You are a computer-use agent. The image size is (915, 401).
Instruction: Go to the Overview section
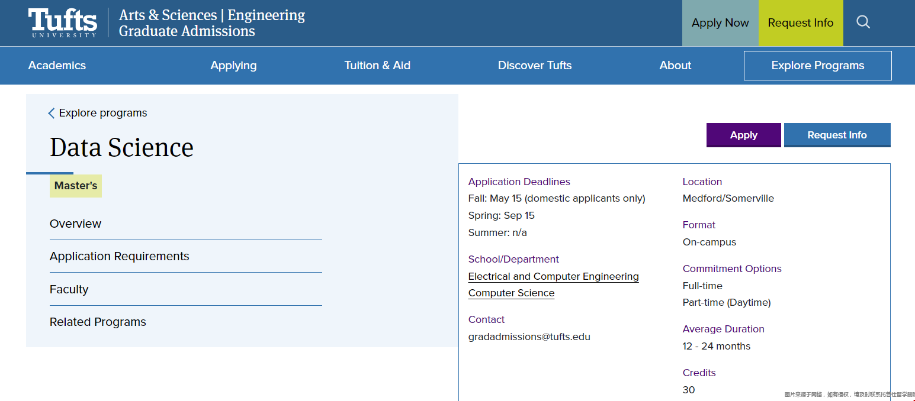pyautogui.click(x=75, y=224)
